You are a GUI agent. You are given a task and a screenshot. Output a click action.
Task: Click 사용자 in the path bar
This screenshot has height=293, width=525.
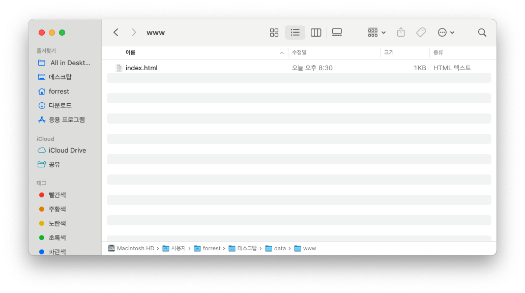(x=174, y=248)
